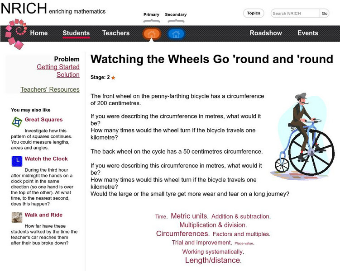
Task: View the Solution link
Action: pos(68,75)
